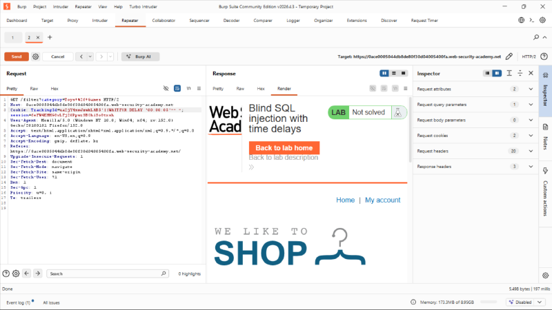Open side panel settings gear bottom right
Screen dimensions: 552x310
(x=545, y=275)
